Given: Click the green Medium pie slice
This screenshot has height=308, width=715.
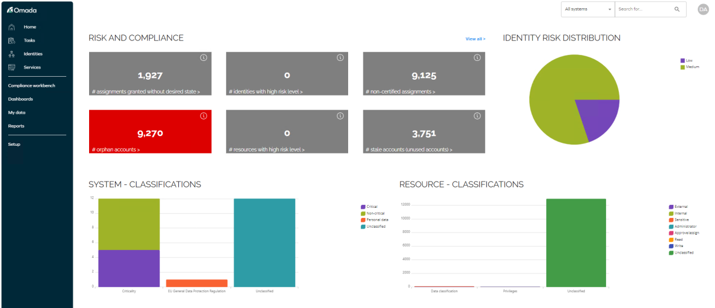Looking at the screenshot, I should (557, 88).
